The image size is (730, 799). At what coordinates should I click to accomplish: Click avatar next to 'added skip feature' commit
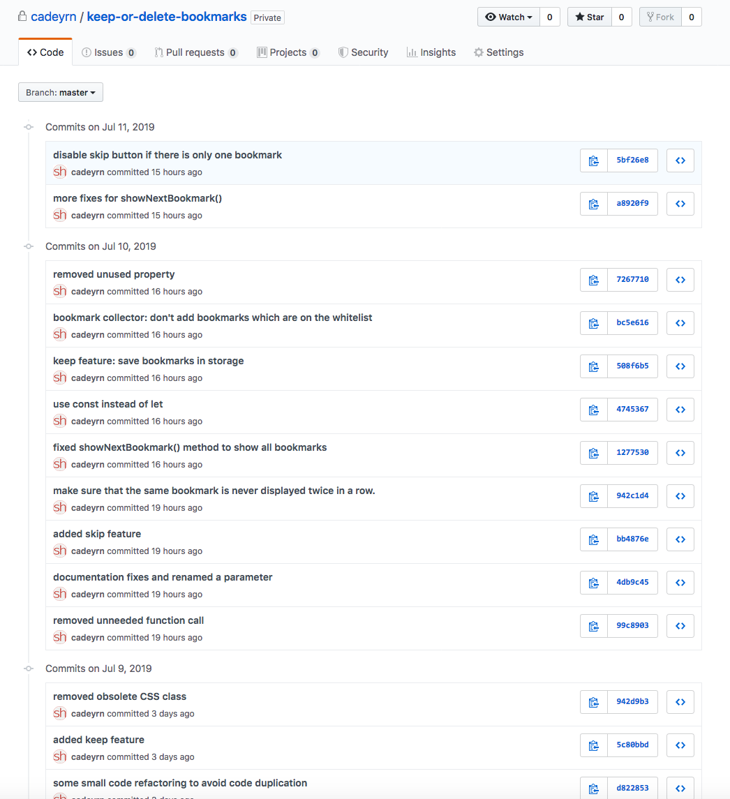[x=60, y=551]
